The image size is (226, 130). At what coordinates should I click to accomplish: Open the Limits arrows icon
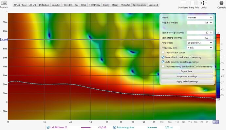(203, 3)
